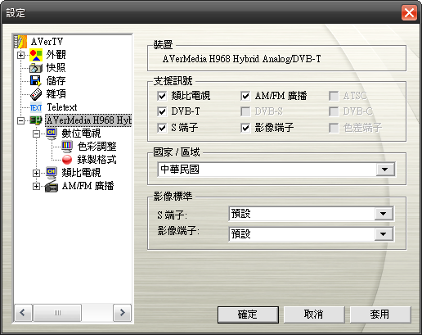Toggle the 影像端子 signal checkbox

coord(245,128)
